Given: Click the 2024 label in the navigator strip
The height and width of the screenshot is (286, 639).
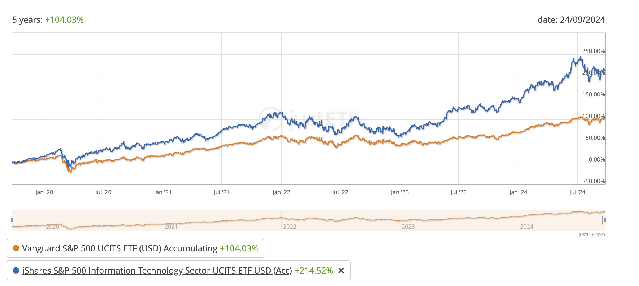Looking at the screenshot, I should pos(526,227).
